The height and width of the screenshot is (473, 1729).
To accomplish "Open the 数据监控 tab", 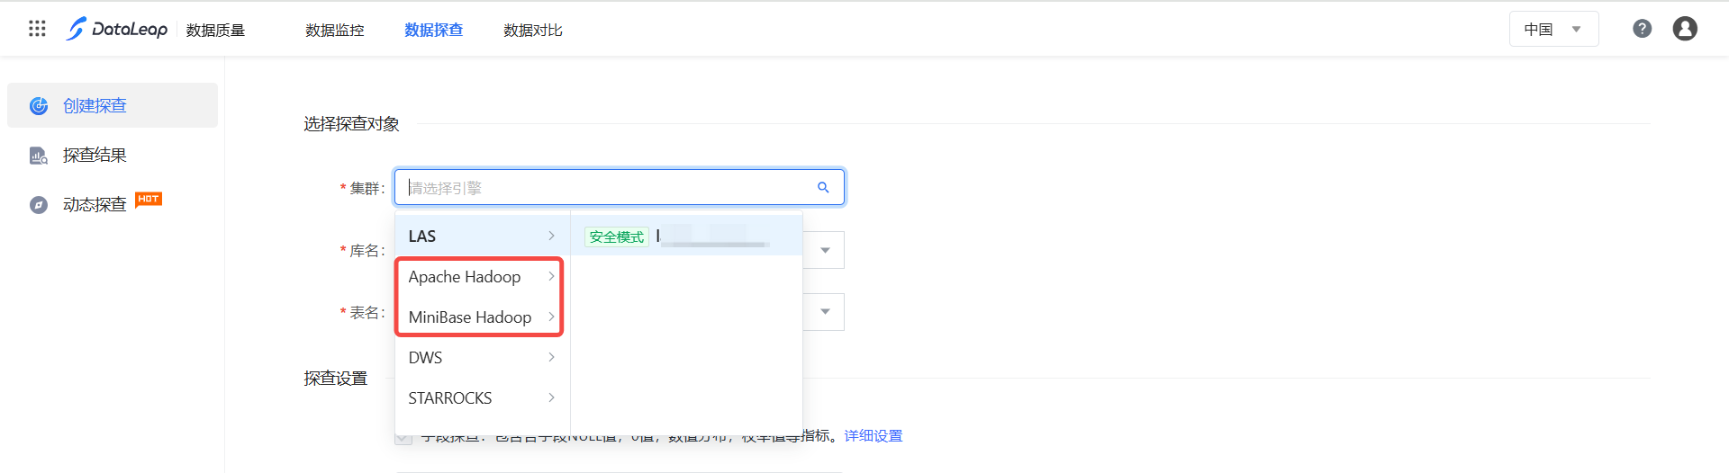I will tap(335, 30).
